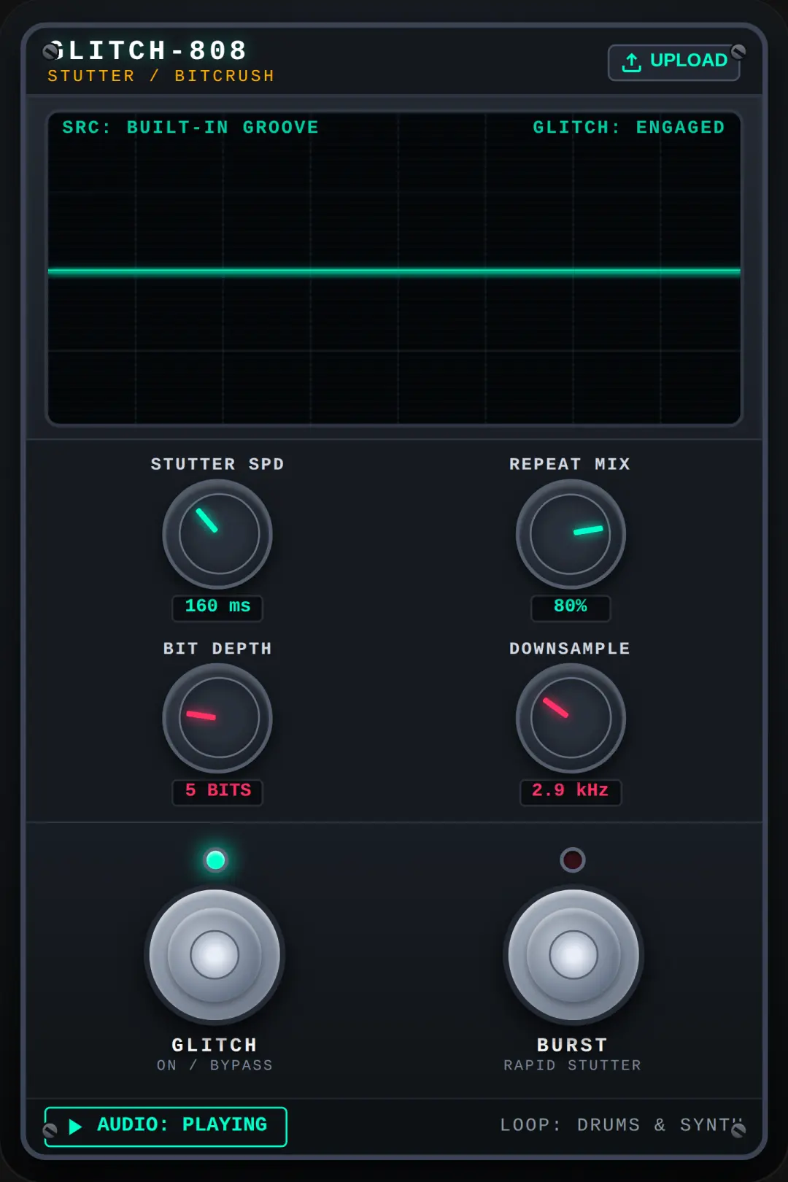Select the LOOP: DRUMS & SYNTH text

(622, 1125)
